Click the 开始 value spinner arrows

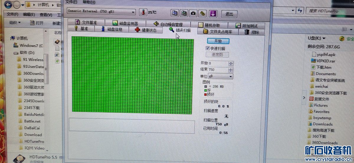pos(231,63)
